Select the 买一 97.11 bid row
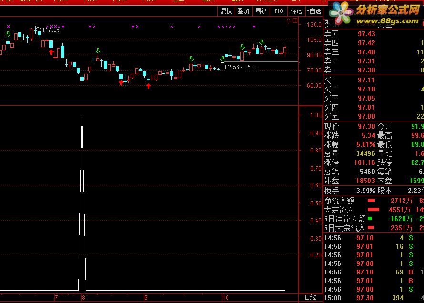Viewport: 424px width, 303px height. pos(374,80)
